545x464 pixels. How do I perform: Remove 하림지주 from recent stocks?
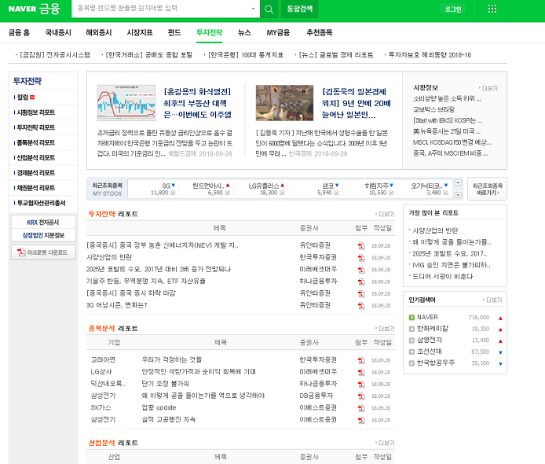(x=391, y=193)
